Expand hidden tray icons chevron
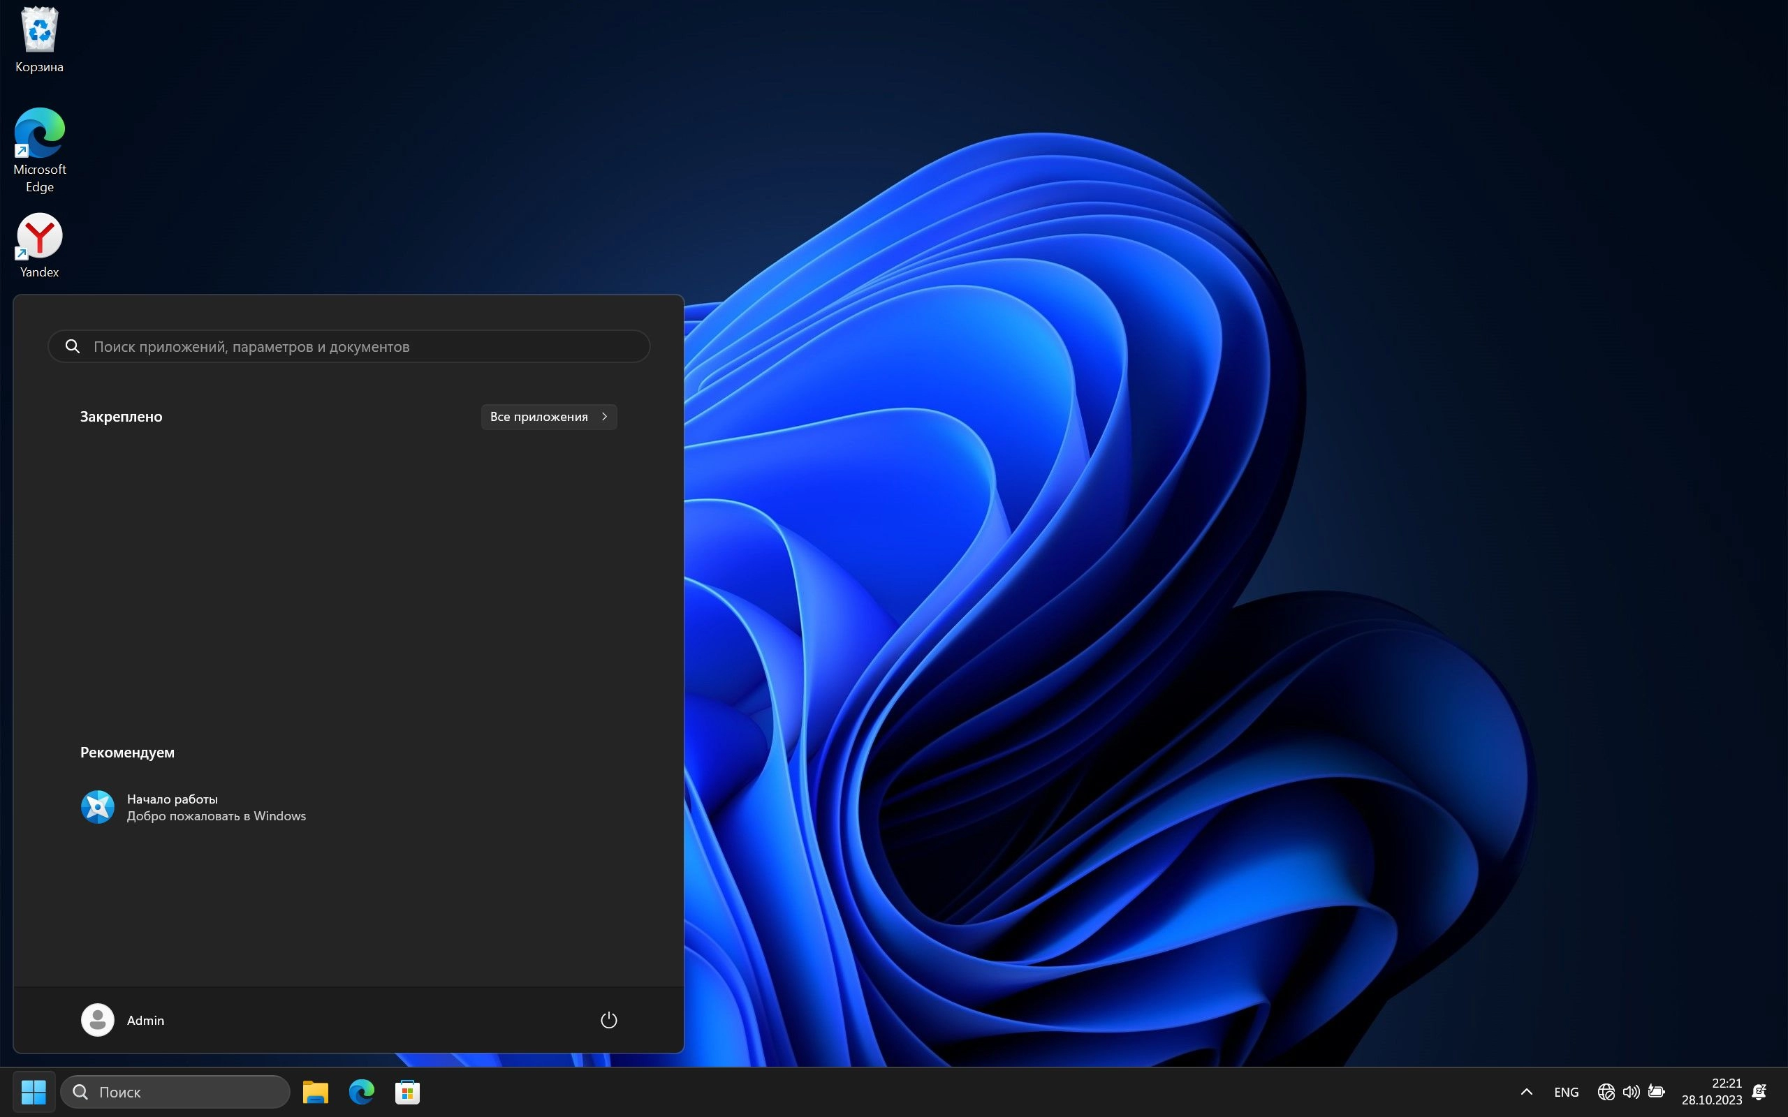 click(1527, 1091)
